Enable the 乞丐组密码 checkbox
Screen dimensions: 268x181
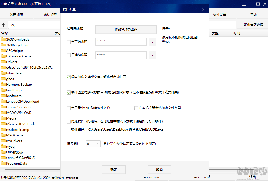point(69,42)
